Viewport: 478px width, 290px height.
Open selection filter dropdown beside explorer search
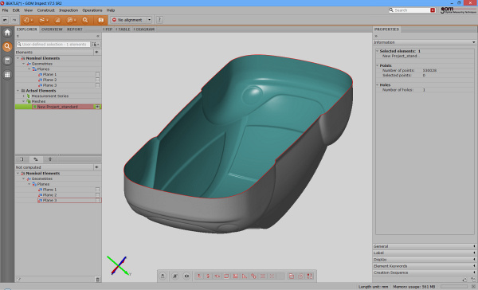pos(96,44)
